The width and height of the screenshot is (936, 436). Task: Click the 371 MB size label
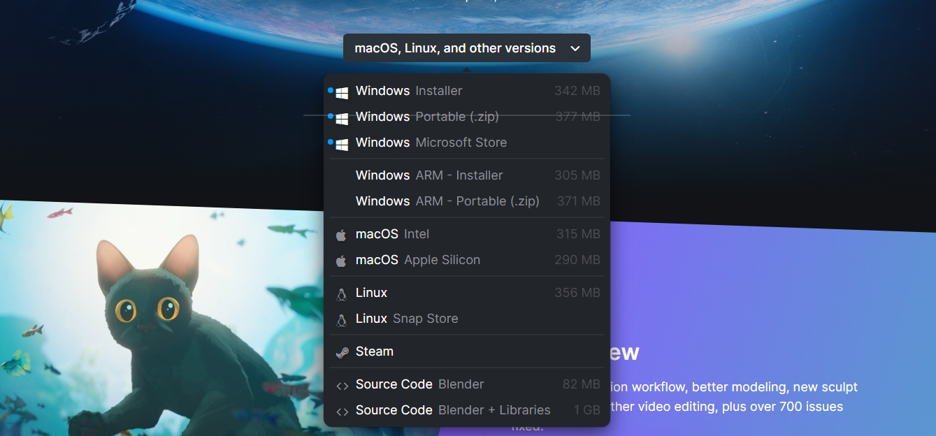click(579, 201)
